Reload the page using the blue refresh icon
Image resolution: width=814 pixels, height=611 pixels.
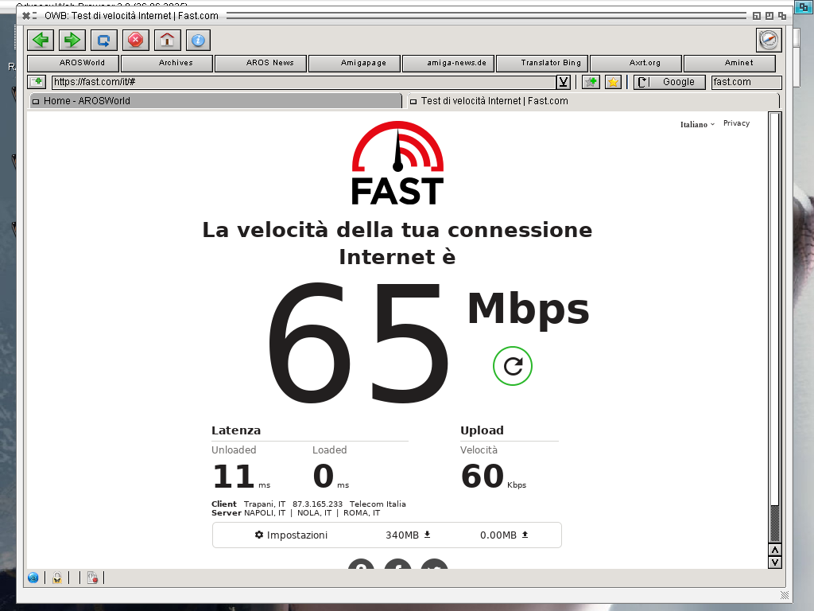tap(104, 40)
